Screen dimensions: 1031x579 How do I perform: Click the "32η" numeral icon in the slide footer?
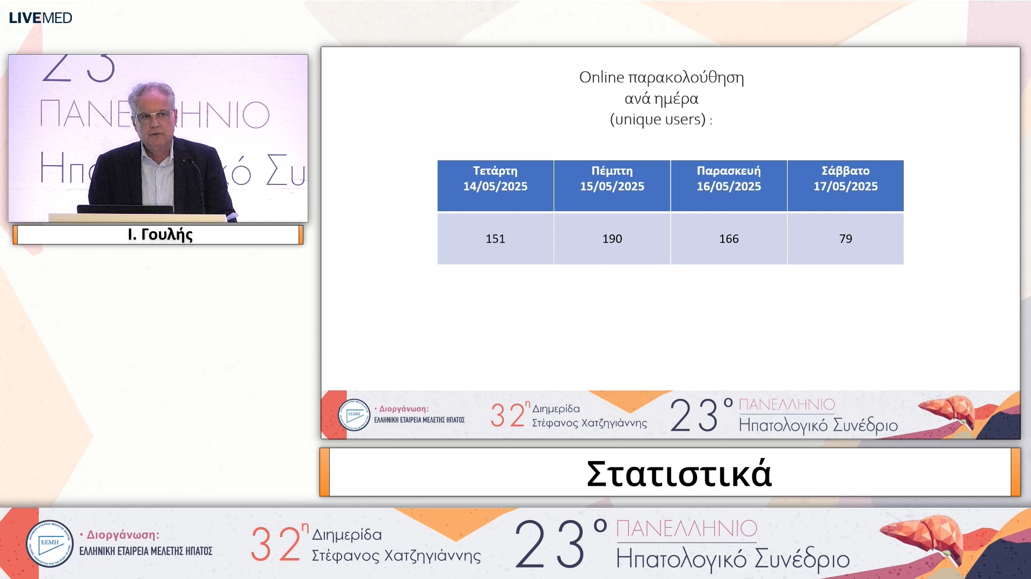[x=507, y=414]
